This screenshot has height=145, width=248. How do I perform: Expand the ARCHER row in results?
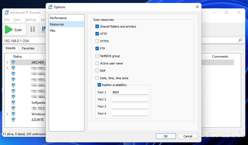click(x=7, y=63)
